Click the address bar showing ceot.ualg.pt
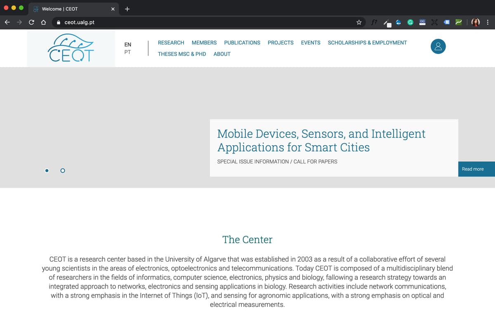Image resolution: width=495 pixels, height=330 pixels. click(206, 22)
